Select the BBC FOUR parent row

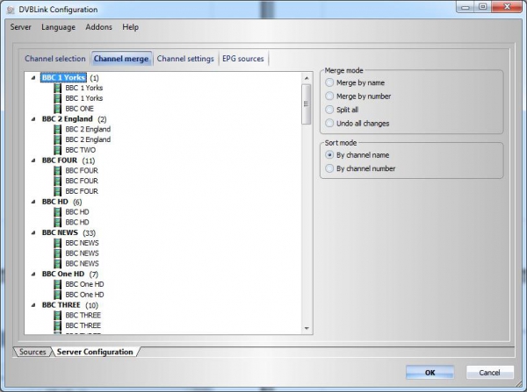pyautogui.click(x=60, y=160)
